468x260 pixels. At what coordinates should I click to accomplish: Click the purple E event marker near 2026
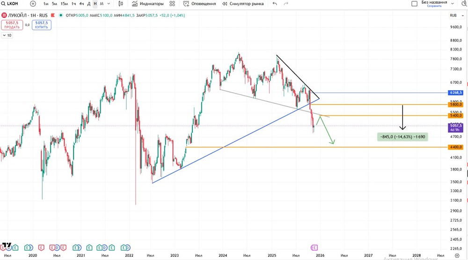tap(314, 247)
